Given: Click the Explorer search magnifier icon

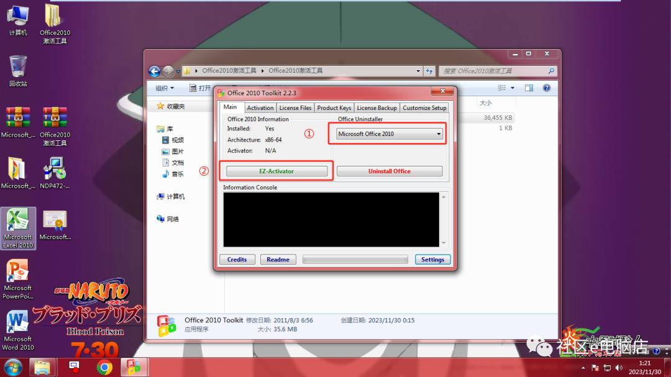Looking at the screenshot, I should (551, 71).
